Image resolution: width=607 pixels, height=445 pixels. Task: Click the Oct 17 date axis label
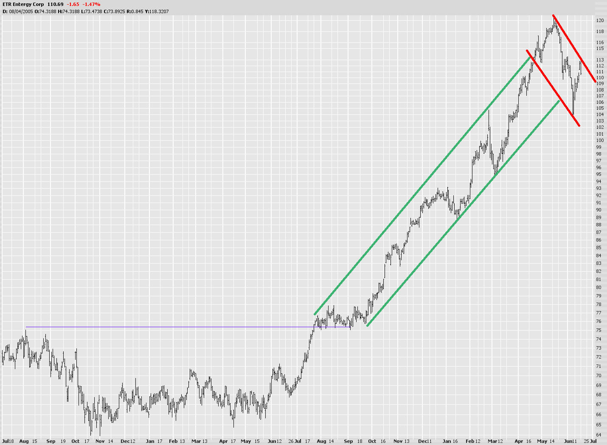point(80,441)
